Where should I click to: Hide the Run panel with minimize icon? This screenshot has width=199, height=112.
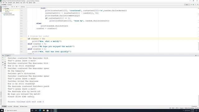[x=198, y=55]
